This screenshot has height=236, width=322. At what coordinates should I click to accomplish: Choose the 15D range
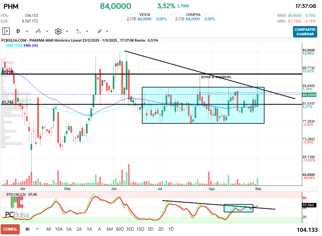pos(140,229)
